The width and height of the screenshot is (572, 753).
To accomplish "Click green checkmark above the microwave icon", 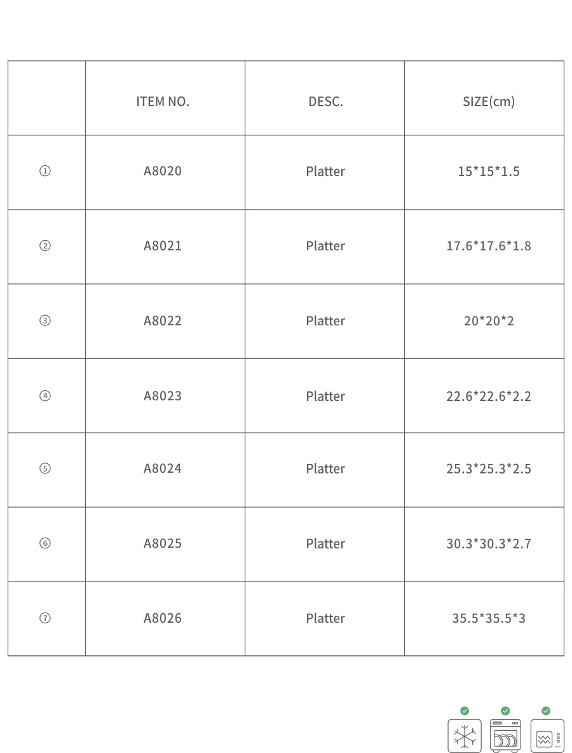I will click(x=546, y=710).
